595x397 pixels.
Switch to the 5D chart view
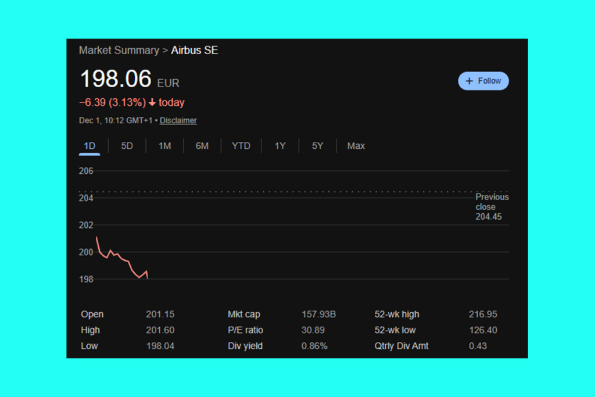click(127, 146)
